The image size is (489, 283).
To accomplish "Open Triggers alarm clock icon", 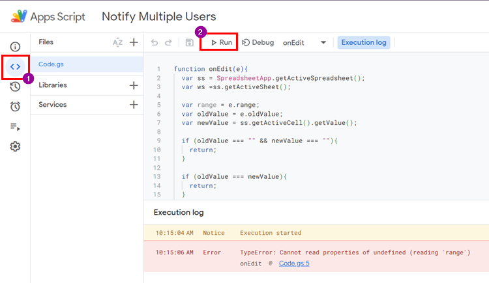I will click(15, 107).
